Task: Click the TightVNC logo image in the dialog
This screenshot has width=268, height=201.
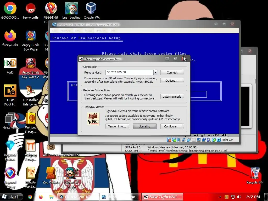Action: pos(93,119)
